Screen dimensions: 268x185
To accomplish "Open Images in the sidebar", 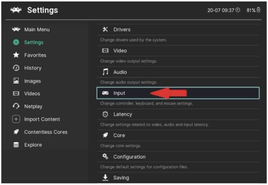I will [32, 81].
